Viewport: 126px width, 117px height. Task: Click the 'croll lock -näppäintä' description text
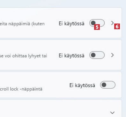click(21, 89)
